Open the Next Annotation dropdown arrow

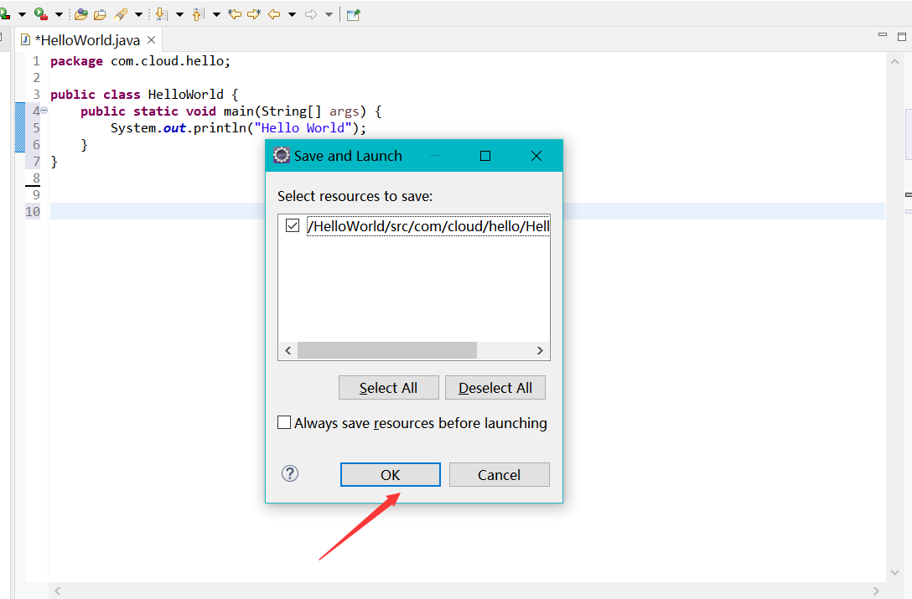click(x=179, y=14)
